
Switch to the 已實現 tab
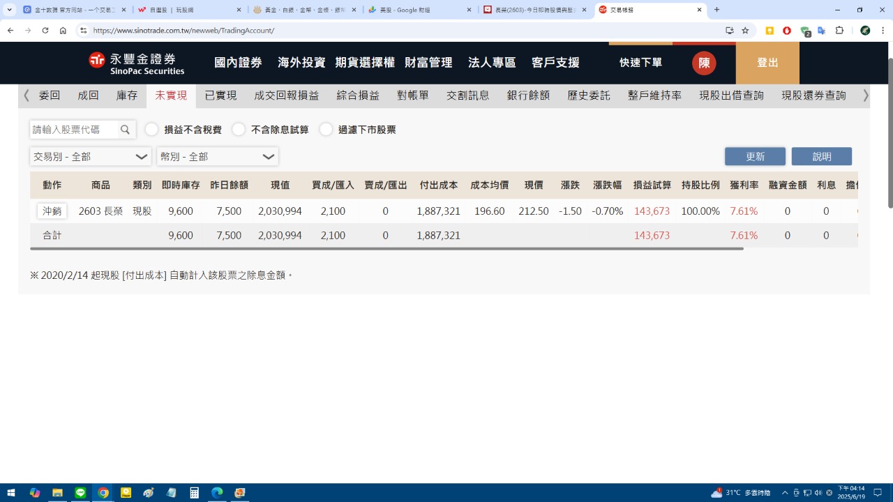point(220,96)
